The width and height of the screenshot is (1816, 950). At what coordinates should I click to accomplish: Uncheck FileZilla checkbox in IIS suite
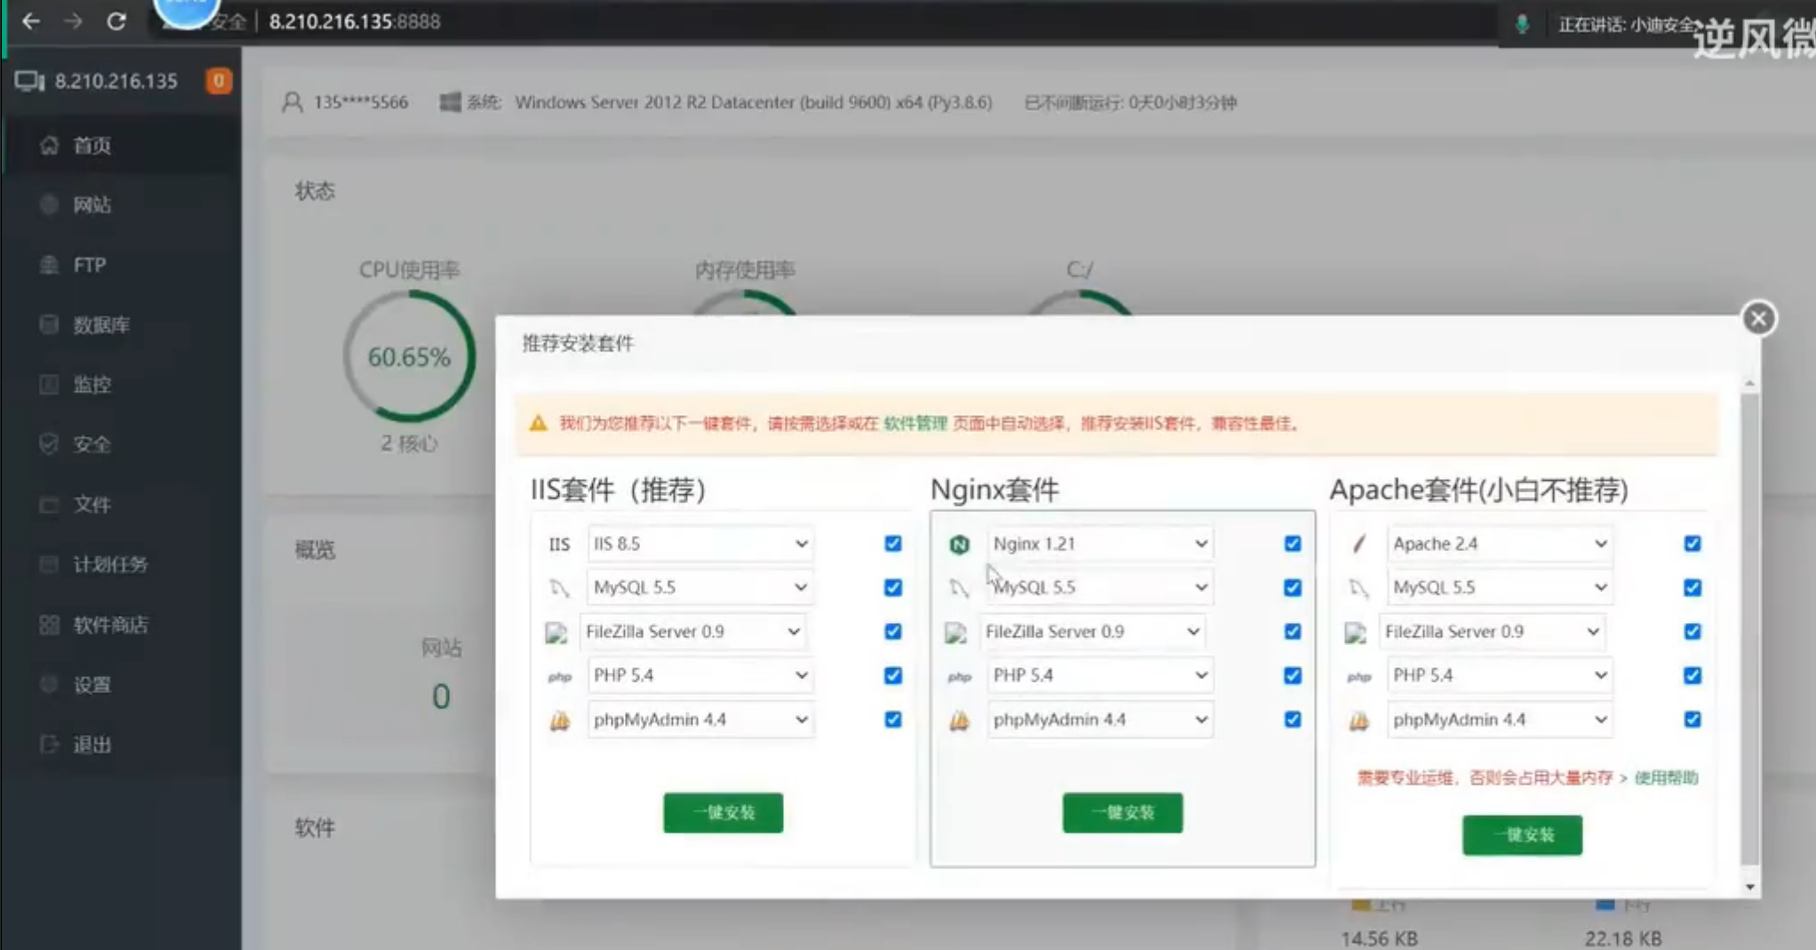tap(892, 631)
